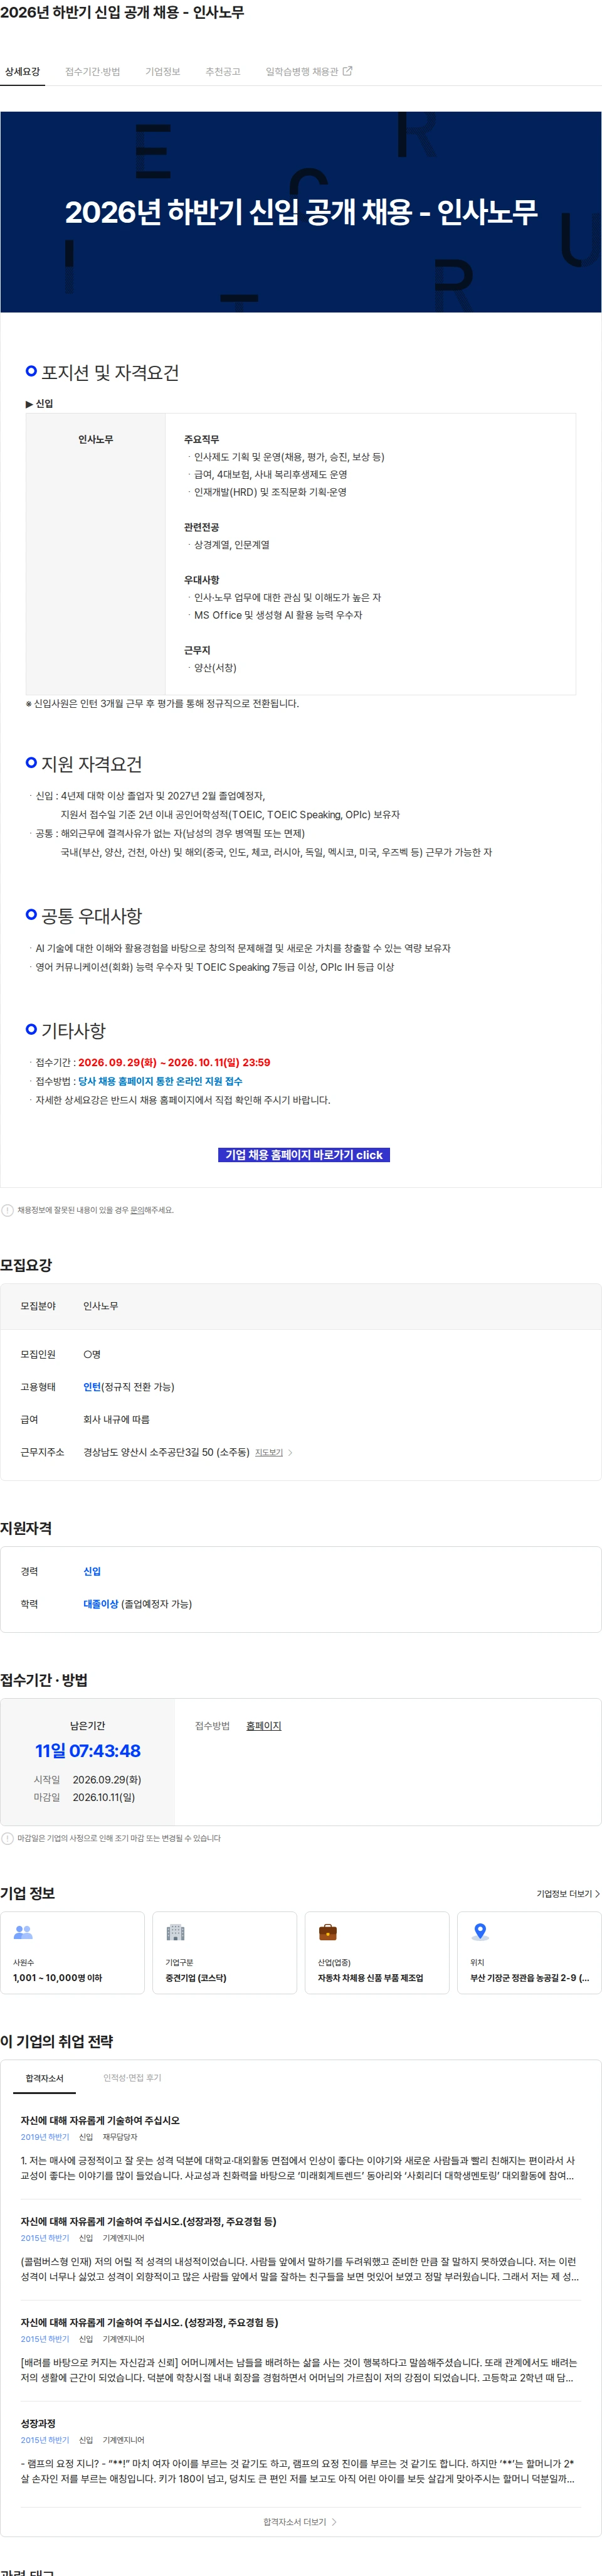This screenshot has width=602, height=2576.
Task: Click the chevron next to 지도보기
Action: pos(290,1452)
